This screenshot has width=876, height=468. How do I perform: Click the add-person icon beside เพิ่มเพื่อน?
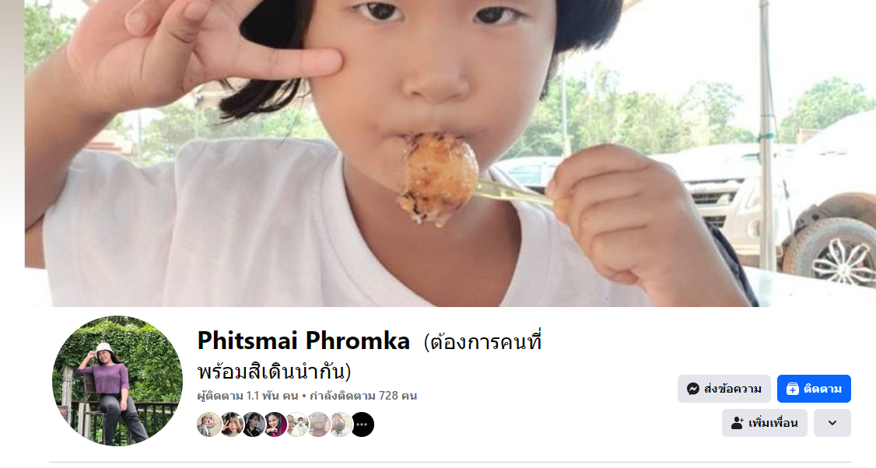737,423
